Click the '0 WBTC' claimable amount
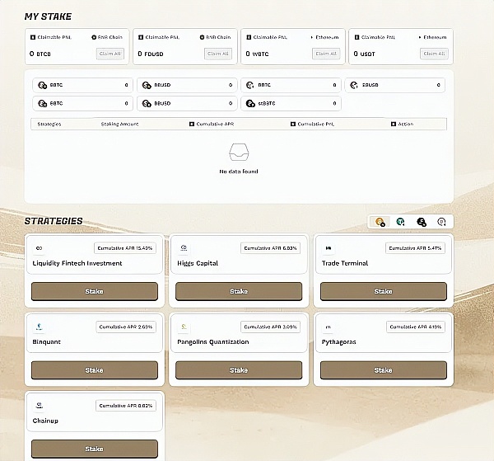The height and width of the screenshot is (461, 494). tap(257, 54)
